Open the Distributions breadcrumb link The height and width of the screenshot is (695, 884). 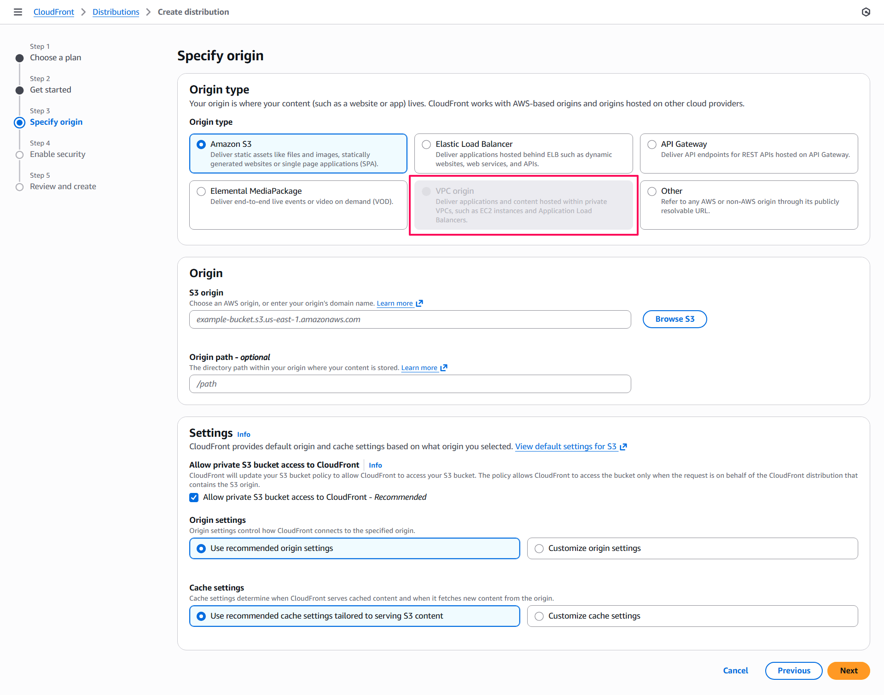116,12
